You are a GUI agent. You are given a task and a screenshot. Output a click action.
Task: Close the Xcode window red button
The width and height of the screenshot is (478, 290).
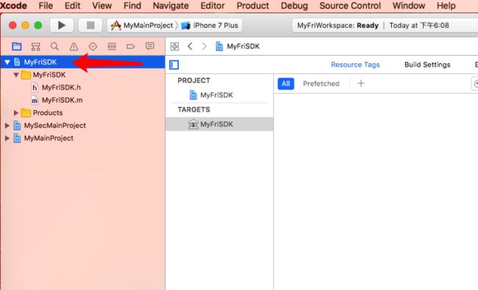pos(13,25)
